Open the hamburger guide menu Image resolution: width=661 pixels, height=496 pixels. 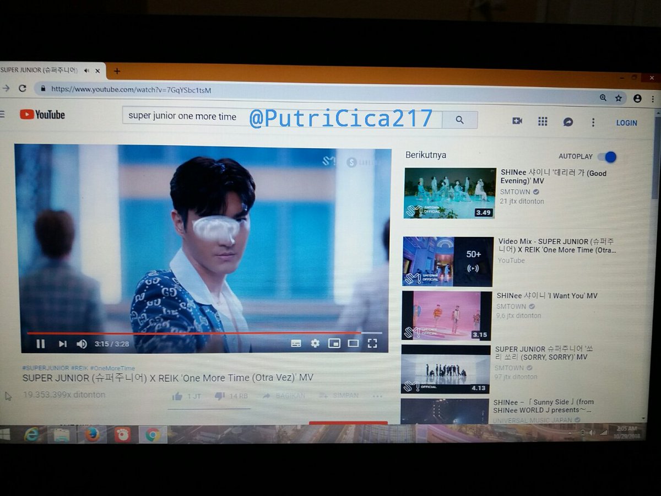2,115
